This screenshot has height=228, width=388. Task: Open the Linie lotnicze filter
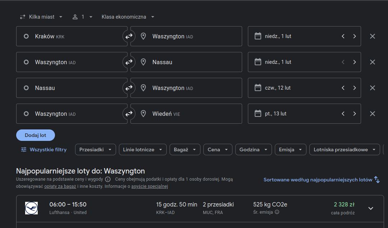pyautogui.click(x=143, y=150)
